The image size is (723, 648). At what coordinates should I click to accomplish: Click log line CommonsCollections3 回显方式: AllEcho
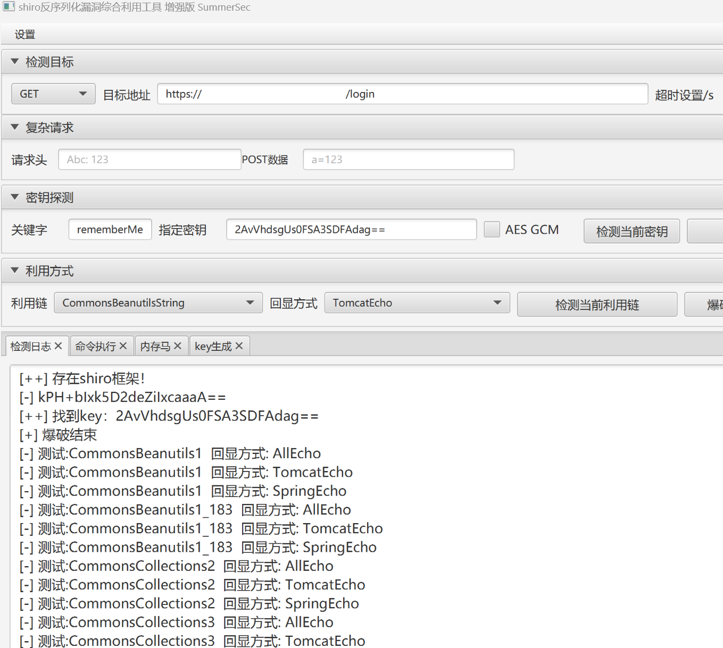(176, 622)
